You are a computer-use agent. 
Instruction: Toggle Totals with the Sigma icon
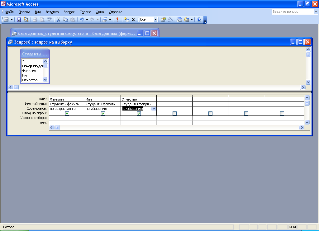coord(133,20)
